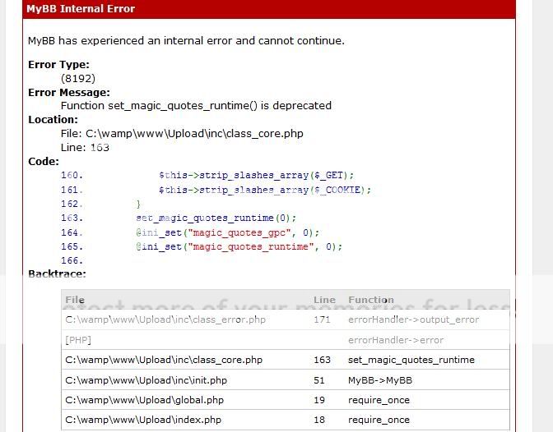
Task: Select require_once cell in global.php row
Action: click(x=379, y=400)
